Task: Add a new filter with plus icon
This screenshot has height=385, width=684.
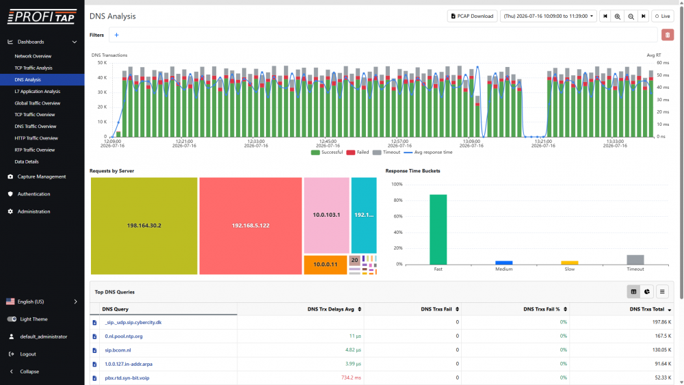Action: [x=116, y=35]
